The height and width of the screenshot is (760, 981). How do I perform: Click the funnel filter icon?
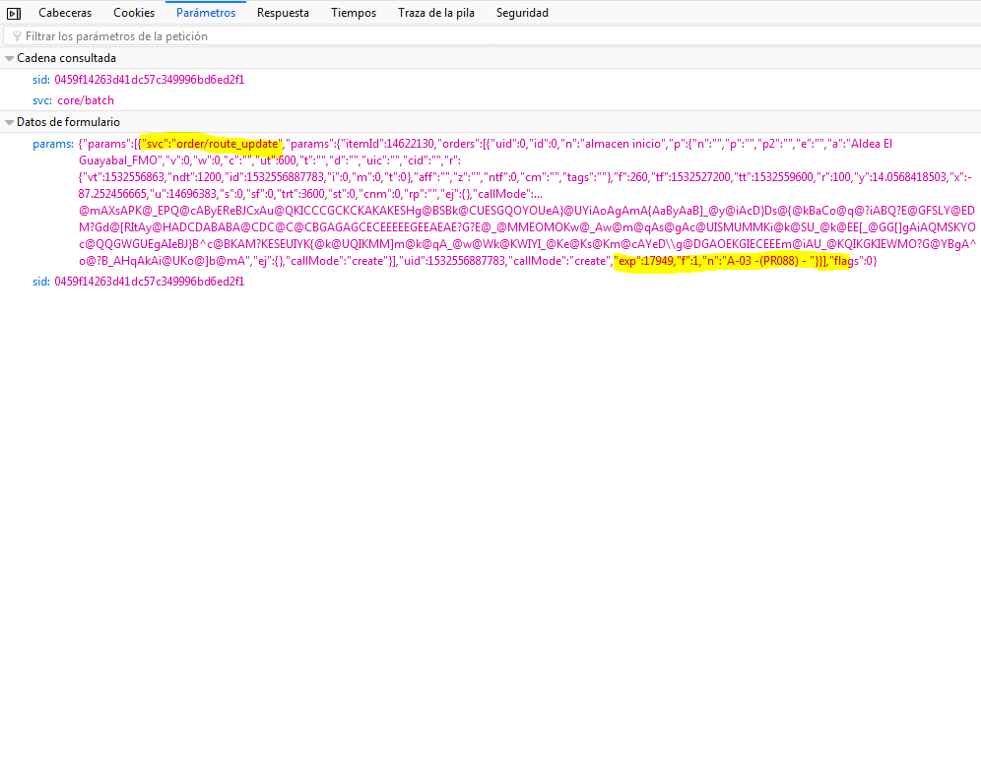pyautogui.click(x=17, y=36)
